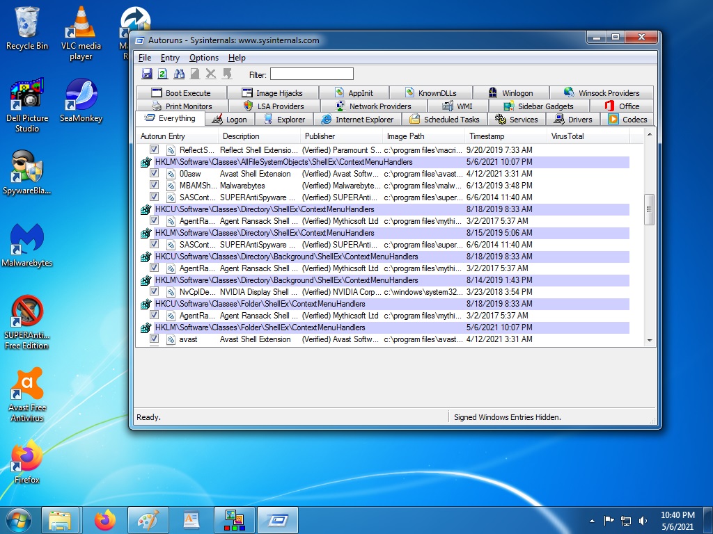Select SUPERAntiSpyware Free Edition desktop icon
713x534 pixels.
[x=27, y=323]
